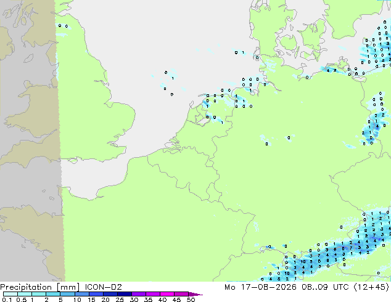The height and width of the screenshot is (302, 391).
Task: Select the 2–5 mm legend swatch
Action: (x=53, y=294)
